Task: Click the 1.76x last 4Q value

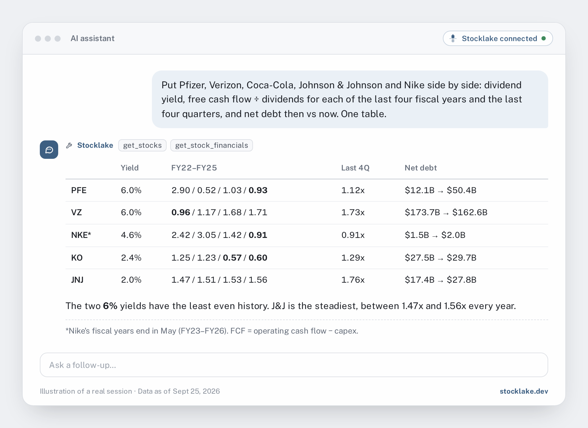Action: tap(353, 280)
